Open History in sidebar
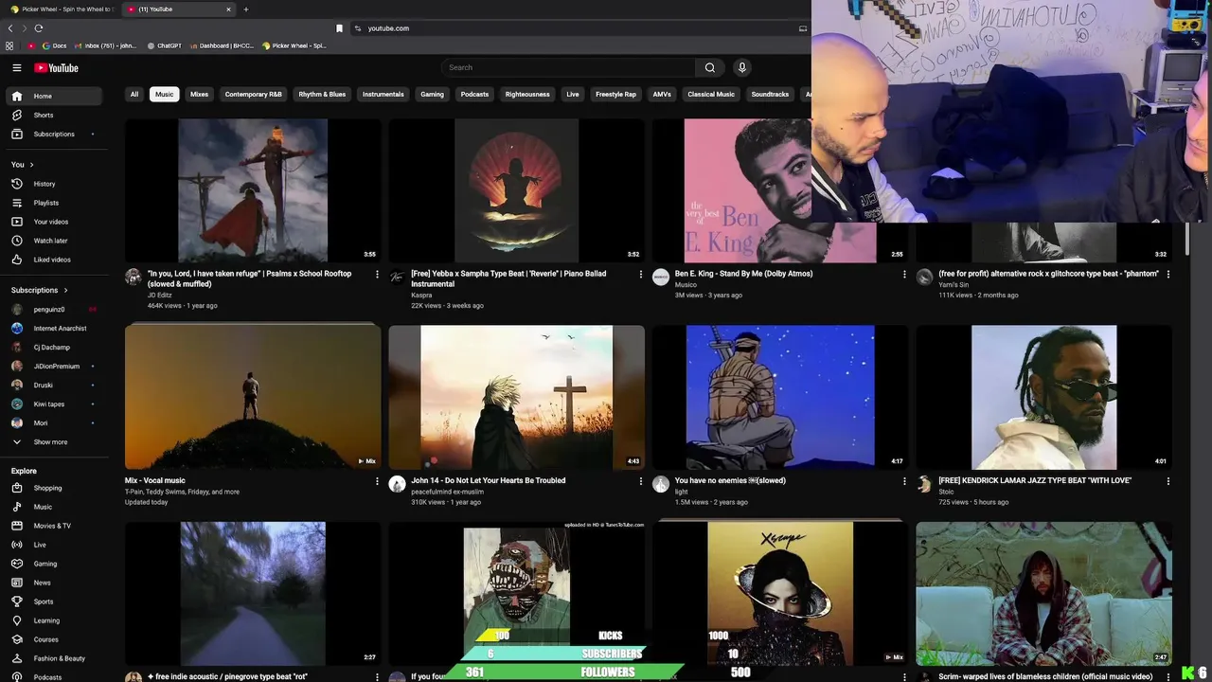The height and width of the screenshot is (682, 1212). coord(54,184)
